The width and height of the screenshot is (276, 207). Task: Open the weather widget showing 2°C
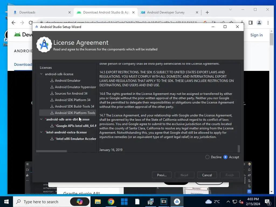212,202
